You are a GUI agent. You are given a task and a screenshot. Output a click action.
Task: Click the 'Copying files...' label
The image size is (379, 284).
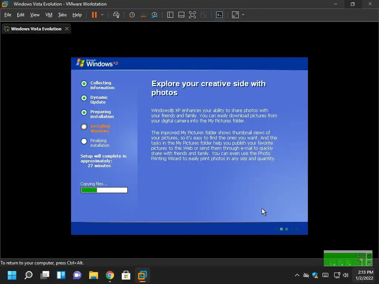coord(94,184)
